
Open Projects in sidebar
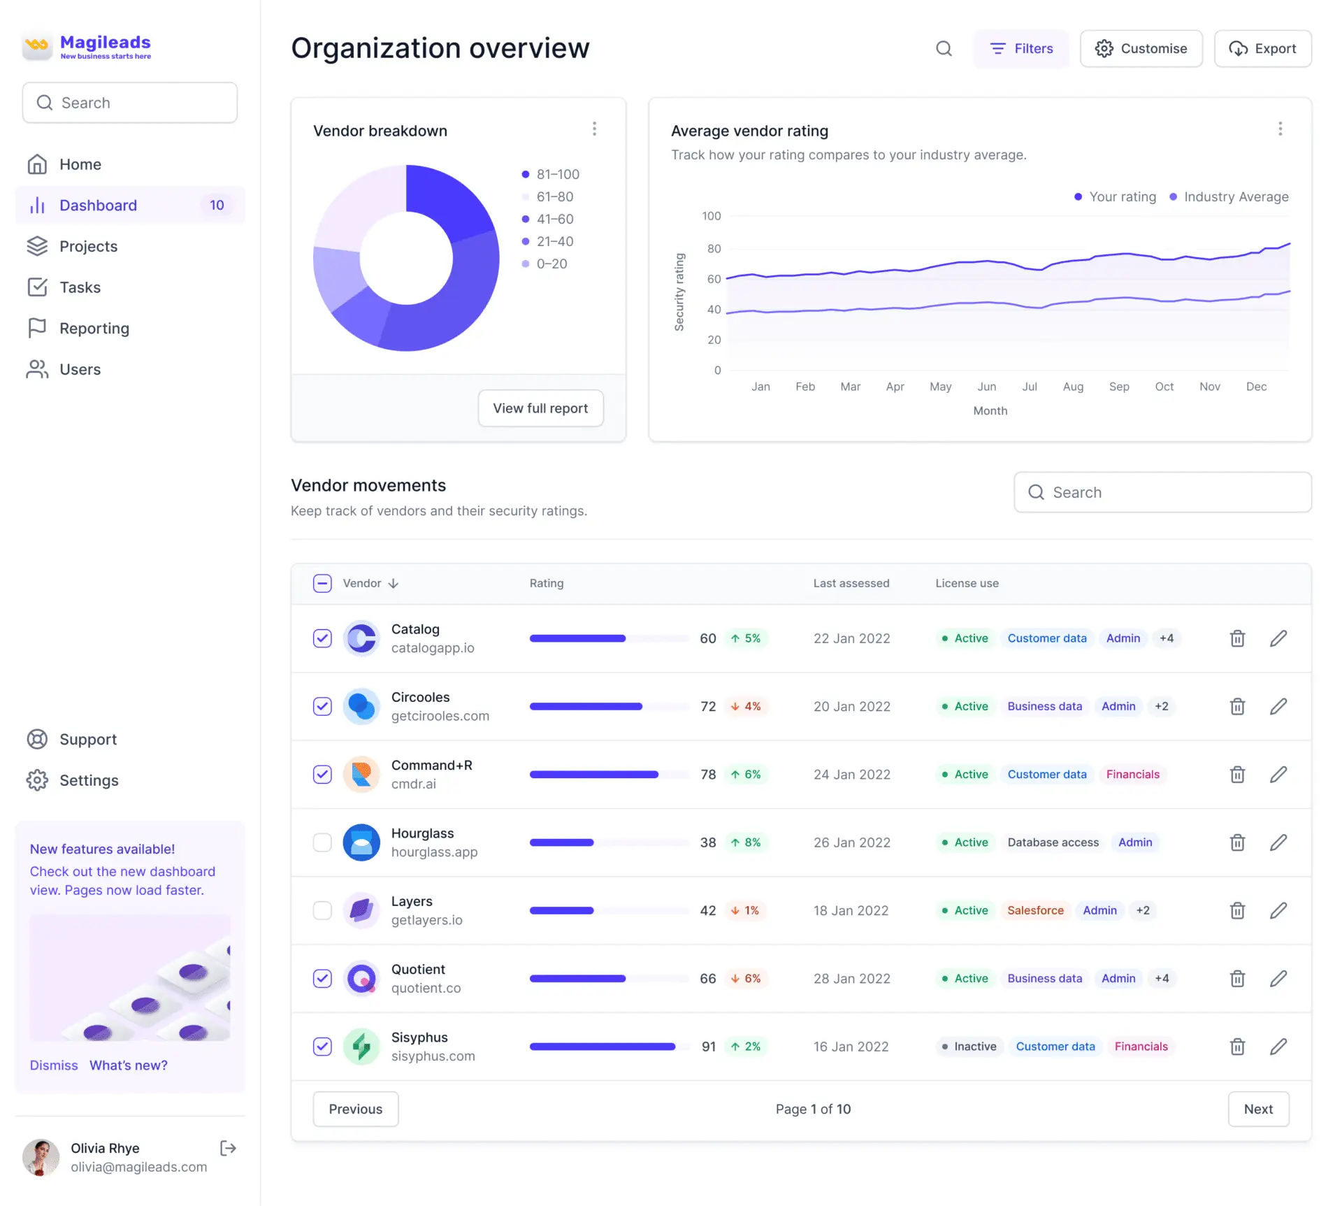point(130,246)
